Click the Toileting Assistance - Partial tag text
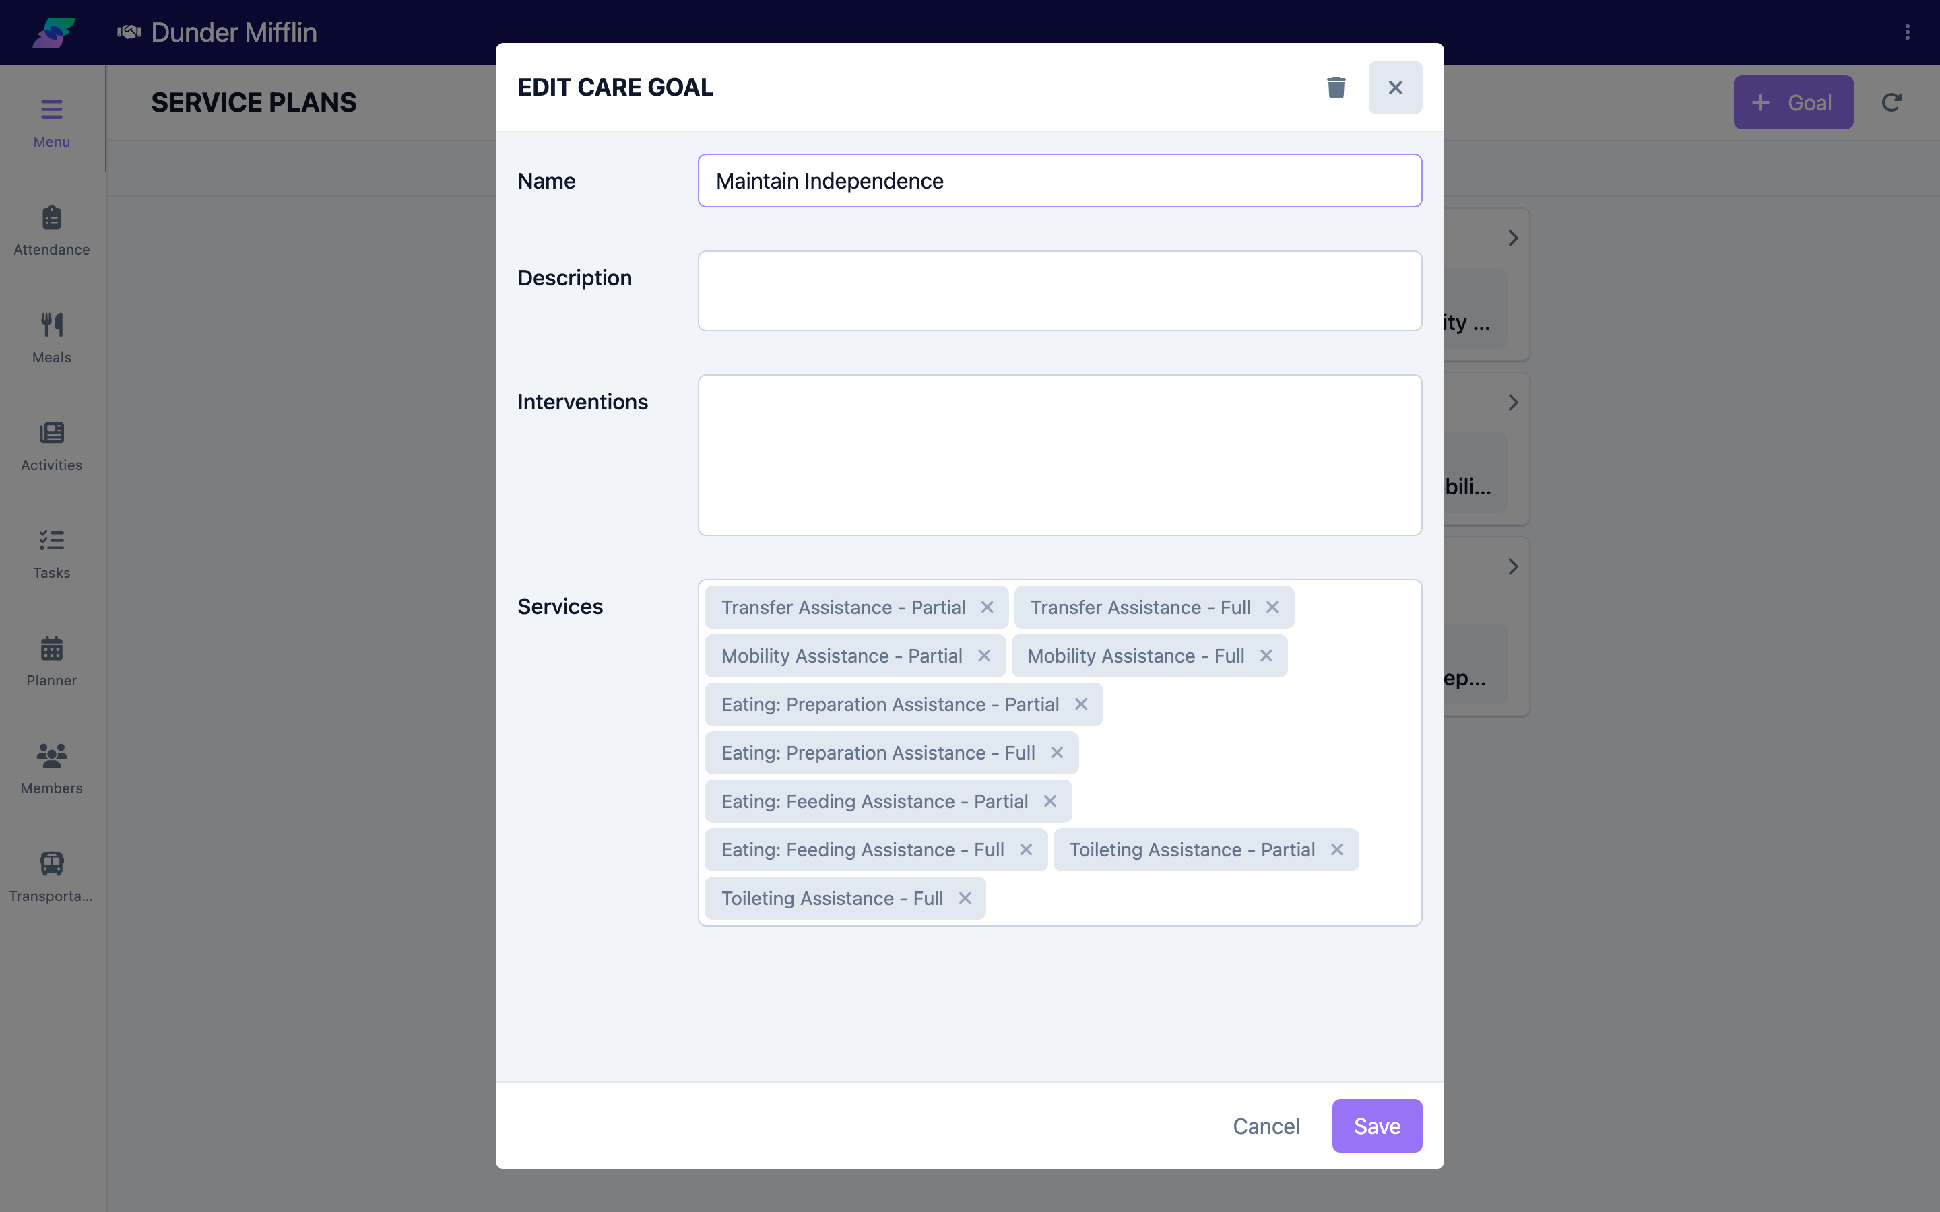Screen dimensions: 1940x1212 pos(1191,850)
